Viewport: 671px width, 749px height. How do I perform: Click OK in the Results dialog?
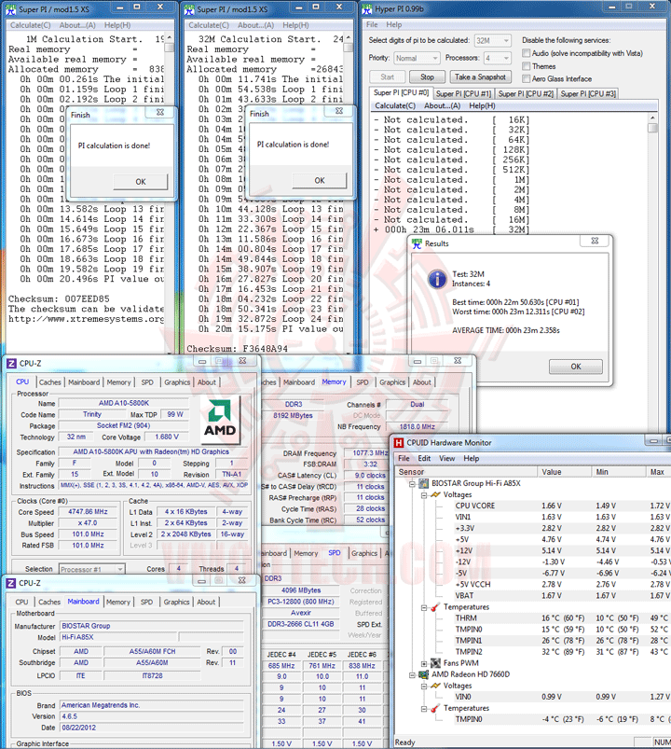pos(576,367)
